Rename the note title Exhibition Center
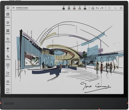This screenshot has height=110, width=129. coord(22,8)
